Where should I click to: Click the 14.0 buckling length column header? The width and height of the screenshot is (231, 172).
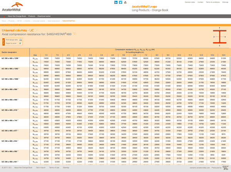223,55
